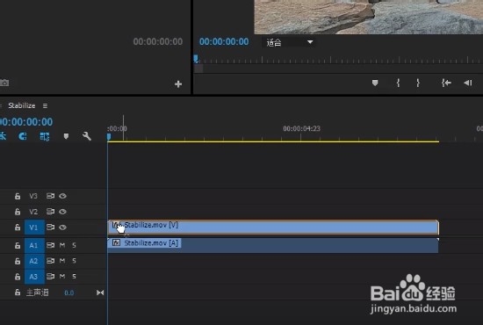Select the Stabilize.mov [V] video clip
The image size is (483, 325).
click(273, 227)
